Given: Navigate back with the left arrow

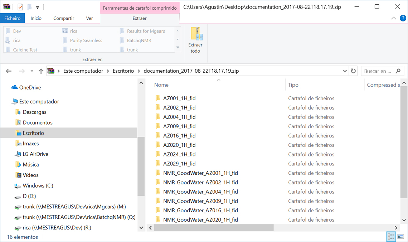Looking at the screenshot, I should click(x=9, y=71).
